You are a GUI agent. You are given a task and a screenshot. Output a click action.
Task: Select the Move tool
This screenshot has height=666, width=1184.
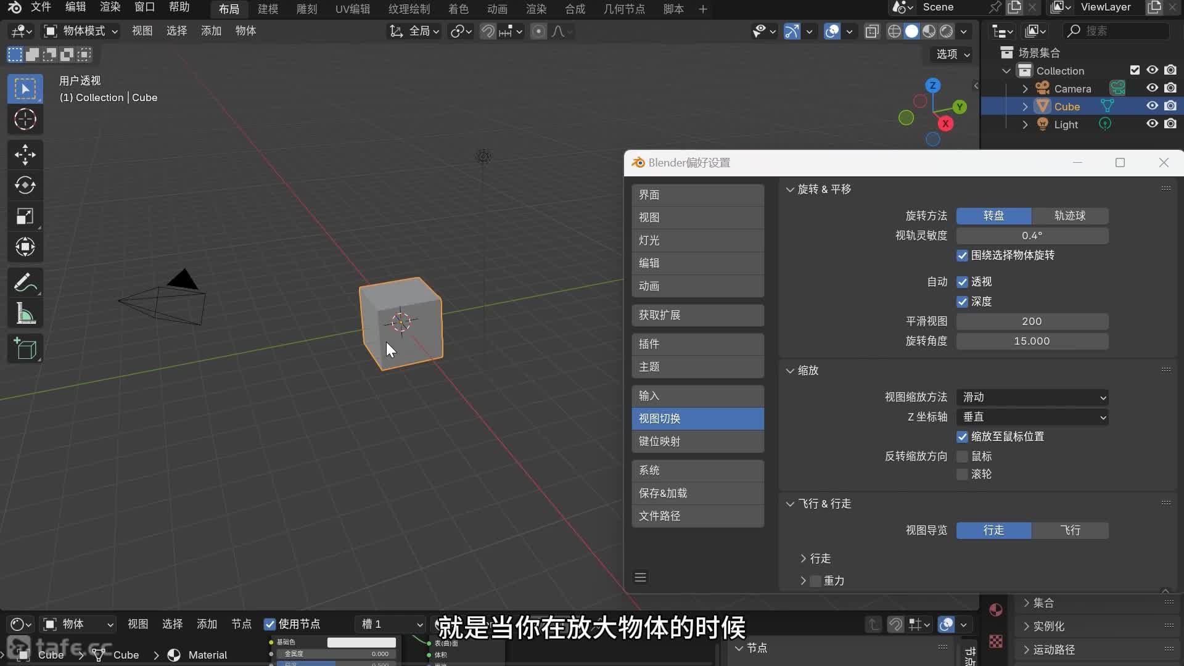point(25,155)
